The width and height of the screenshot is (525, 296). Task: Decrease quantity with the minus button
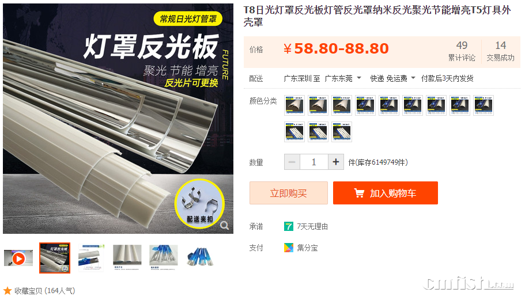pos(292,162)
